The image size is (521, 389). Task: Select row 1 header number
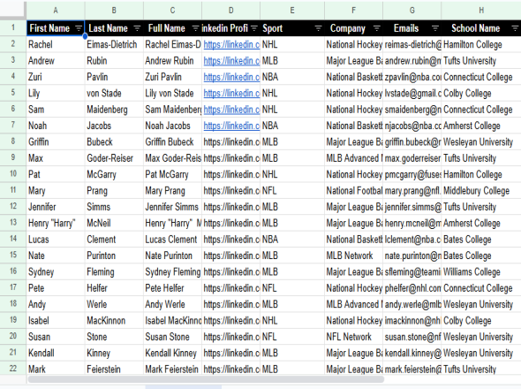pos(13,27)
